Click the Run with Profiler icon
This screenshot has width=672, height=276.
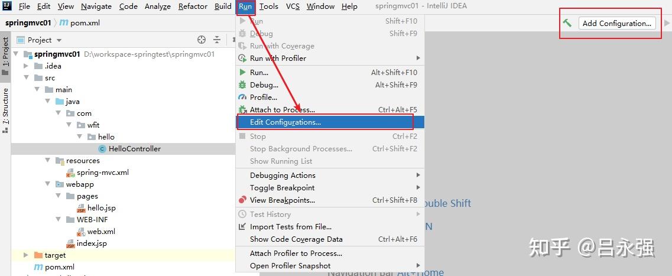click(242, 59)
